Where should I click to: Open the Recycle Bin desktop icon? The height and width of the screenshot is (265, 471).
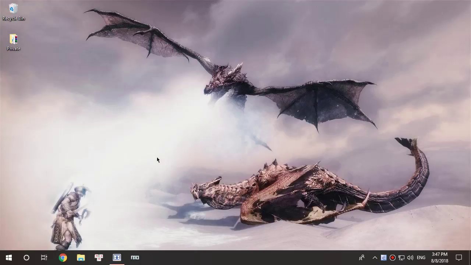pyautogui.click(x=13, y=12)
